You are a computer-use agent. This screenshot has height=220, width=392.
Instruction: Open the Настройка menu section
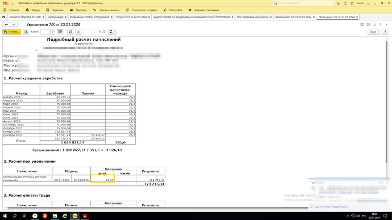pyautogui.click(x=173, y=10)
